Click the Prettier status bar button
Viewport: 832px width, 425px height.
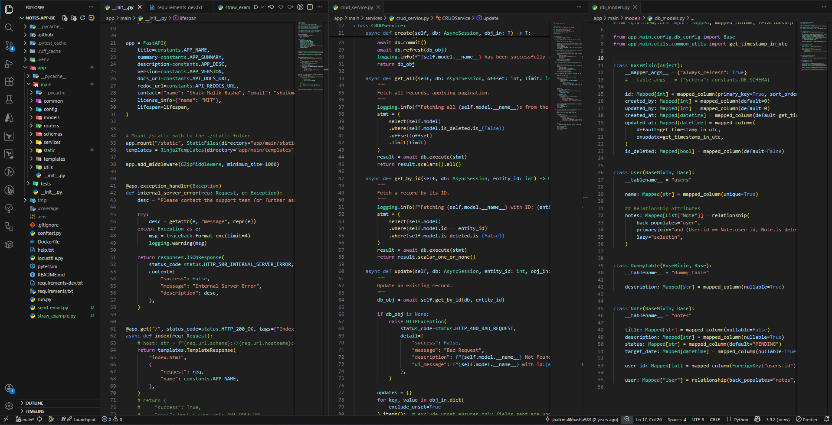coord(807,419)
